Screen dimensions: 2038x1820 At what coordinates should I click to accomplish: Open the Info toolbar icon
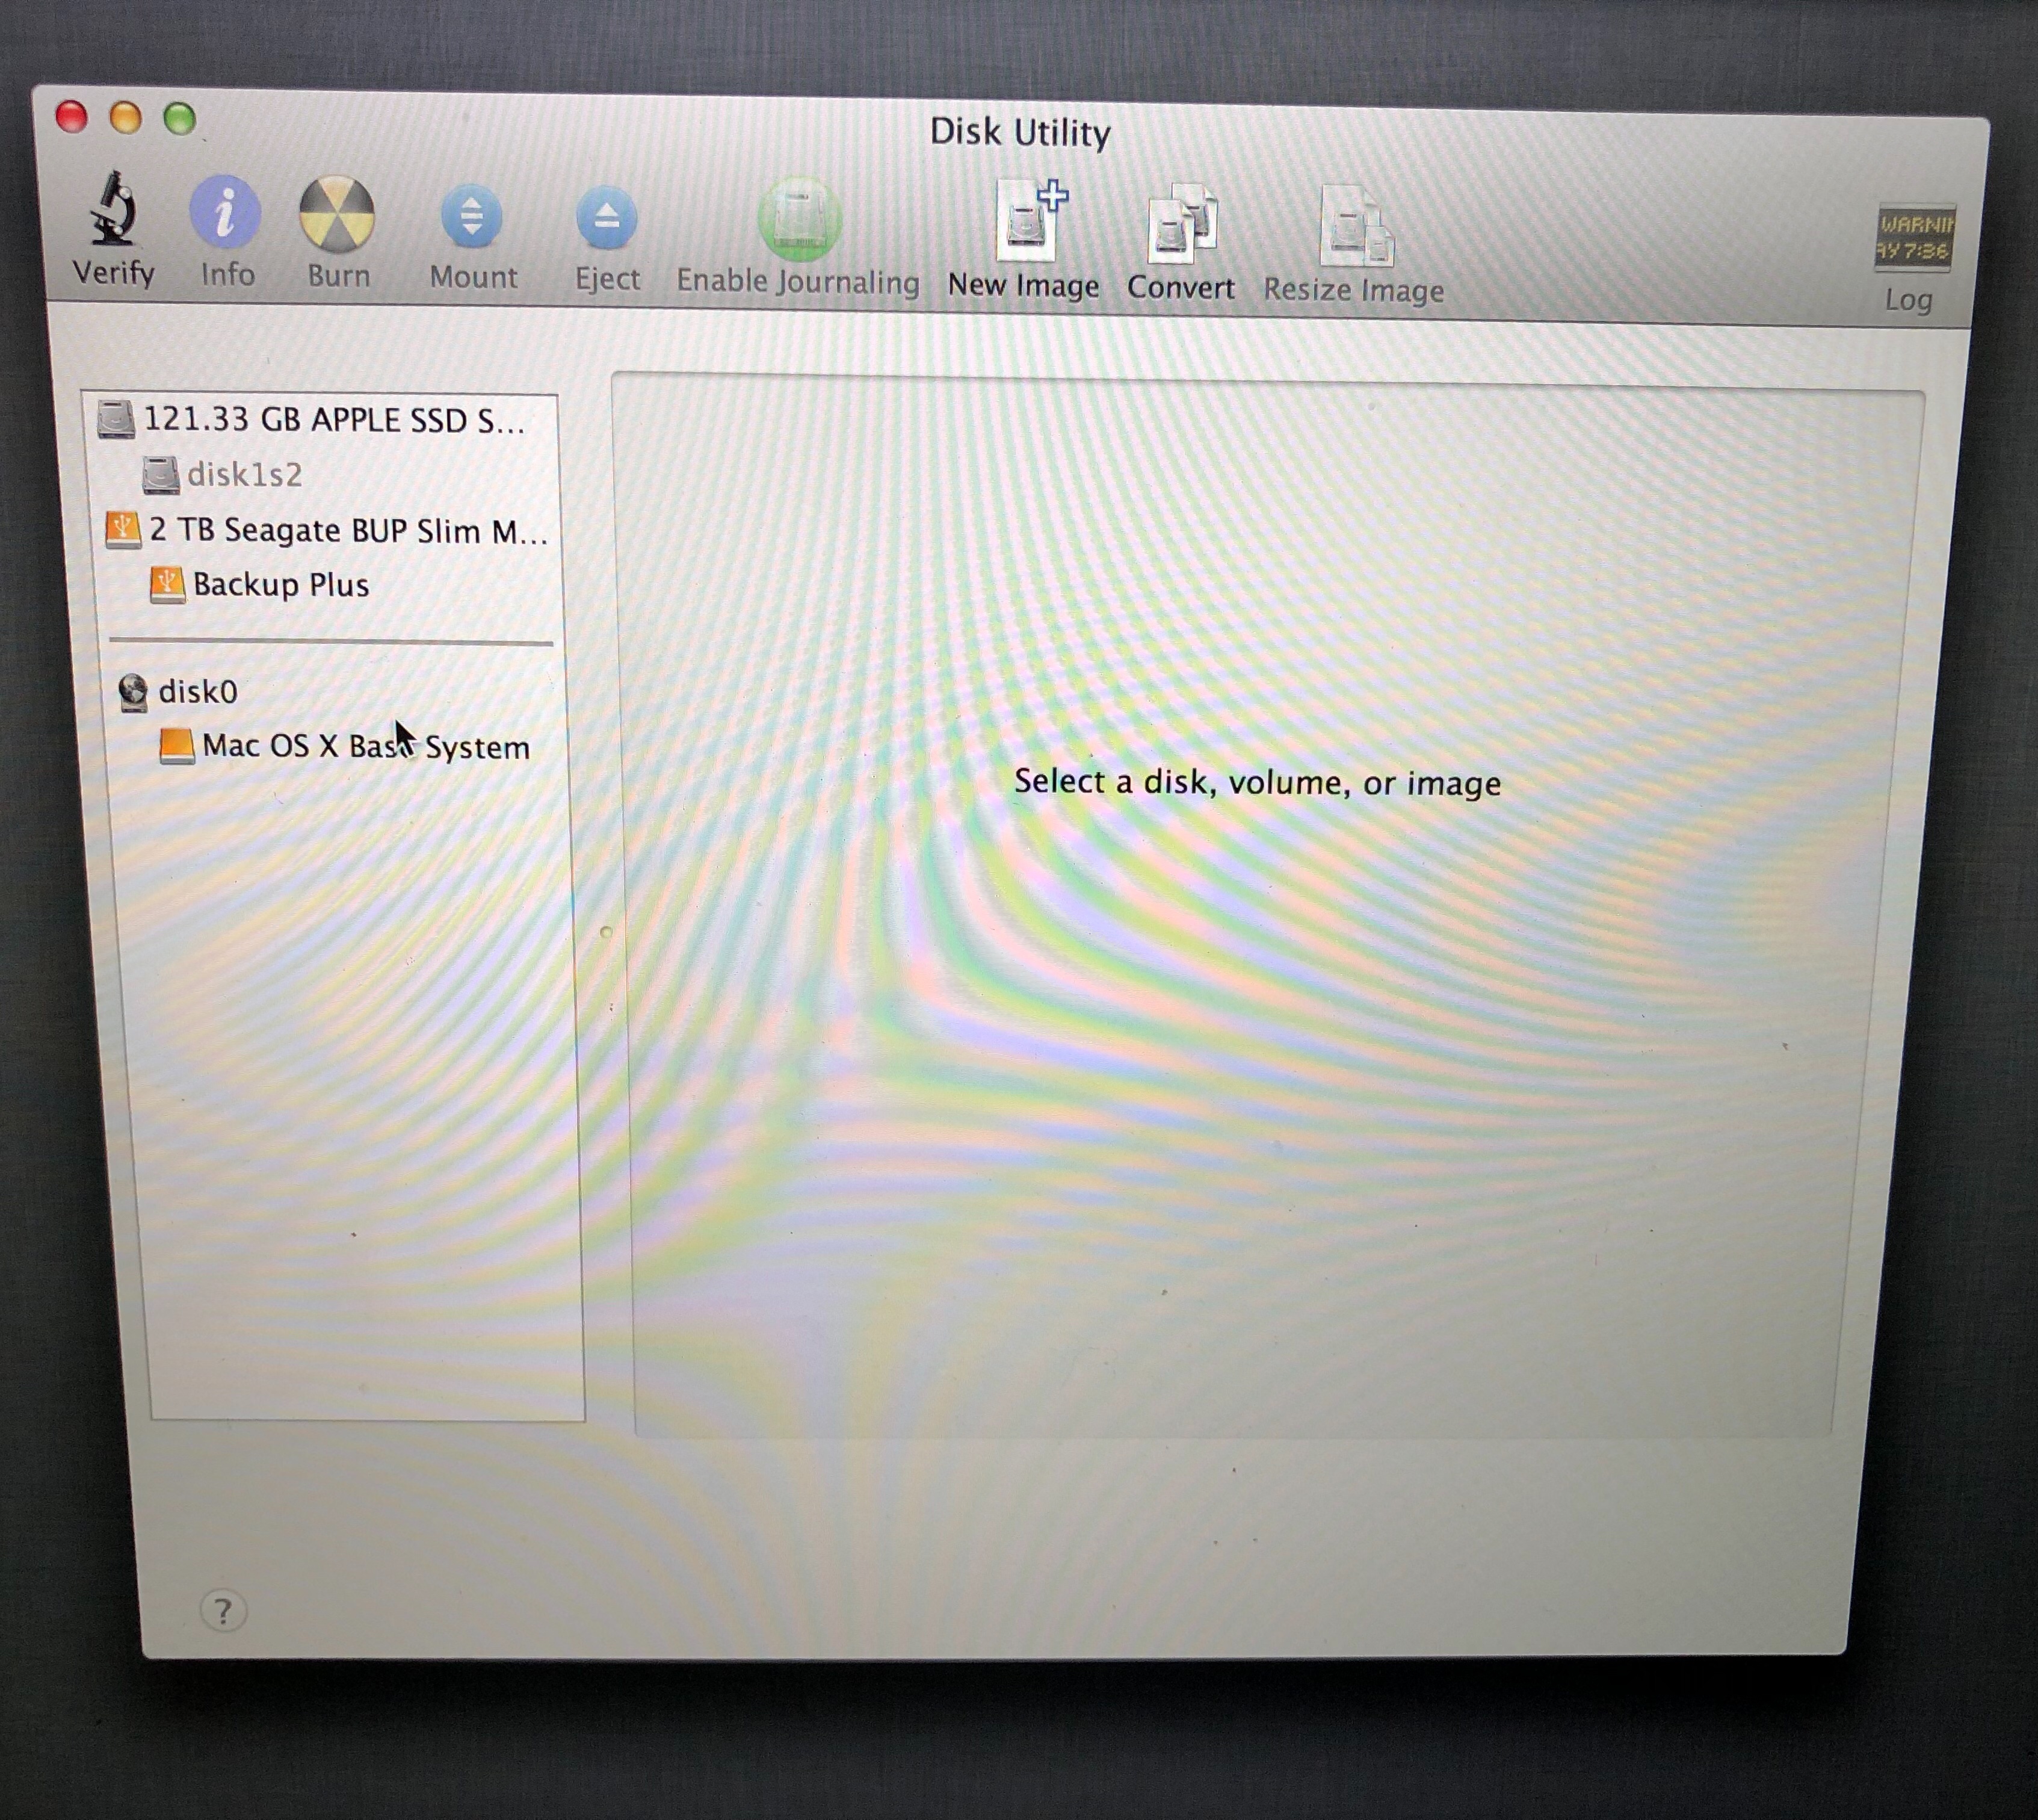225,213
